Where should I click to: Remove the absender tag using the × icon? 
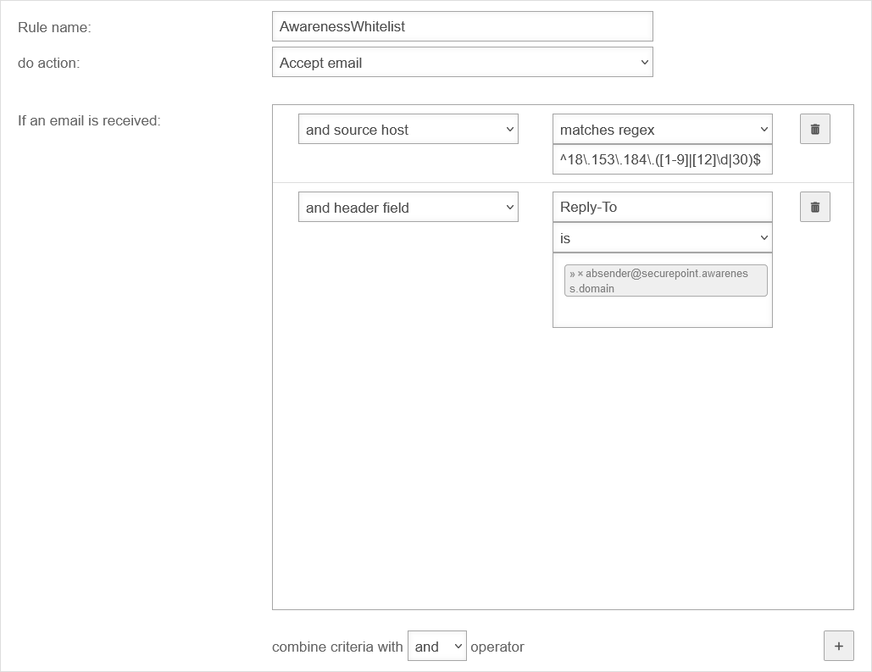tap(580, 274)
